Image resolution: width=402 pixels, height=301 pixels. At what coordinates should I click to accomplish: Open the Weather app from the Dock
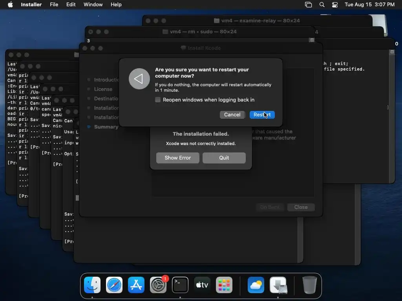coord(256,285)
